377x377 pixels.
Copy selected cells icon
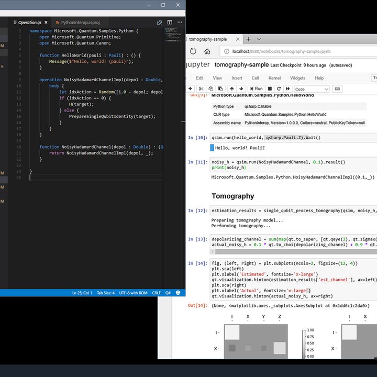[210, 88]
